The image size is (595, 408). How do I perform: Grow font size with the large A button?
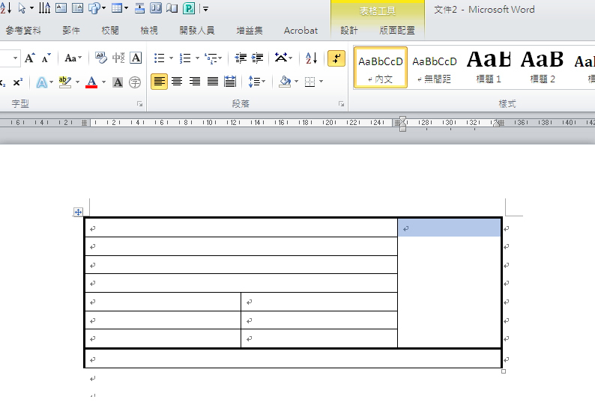[29, 58]
